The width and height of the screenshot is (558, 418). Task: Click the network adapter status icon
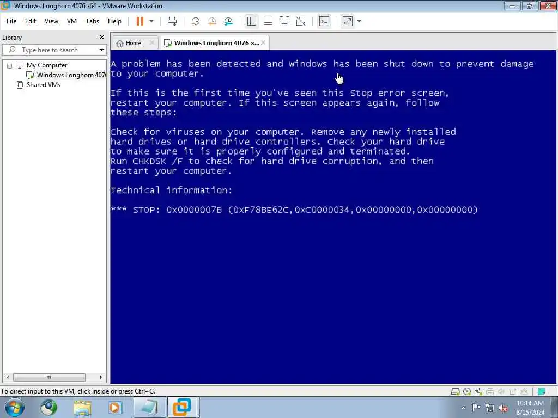pos(478,392)
